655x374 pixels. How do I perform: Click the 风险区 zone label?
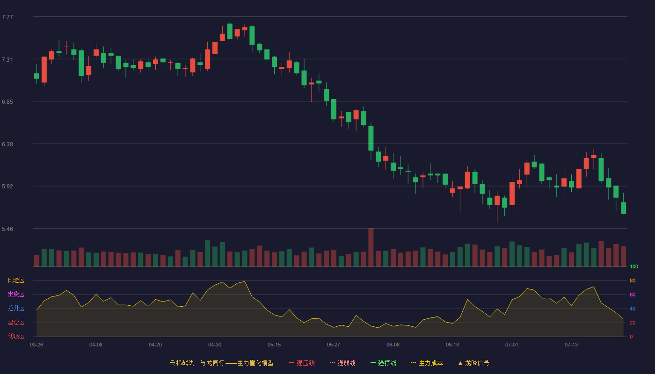[16, 280]
